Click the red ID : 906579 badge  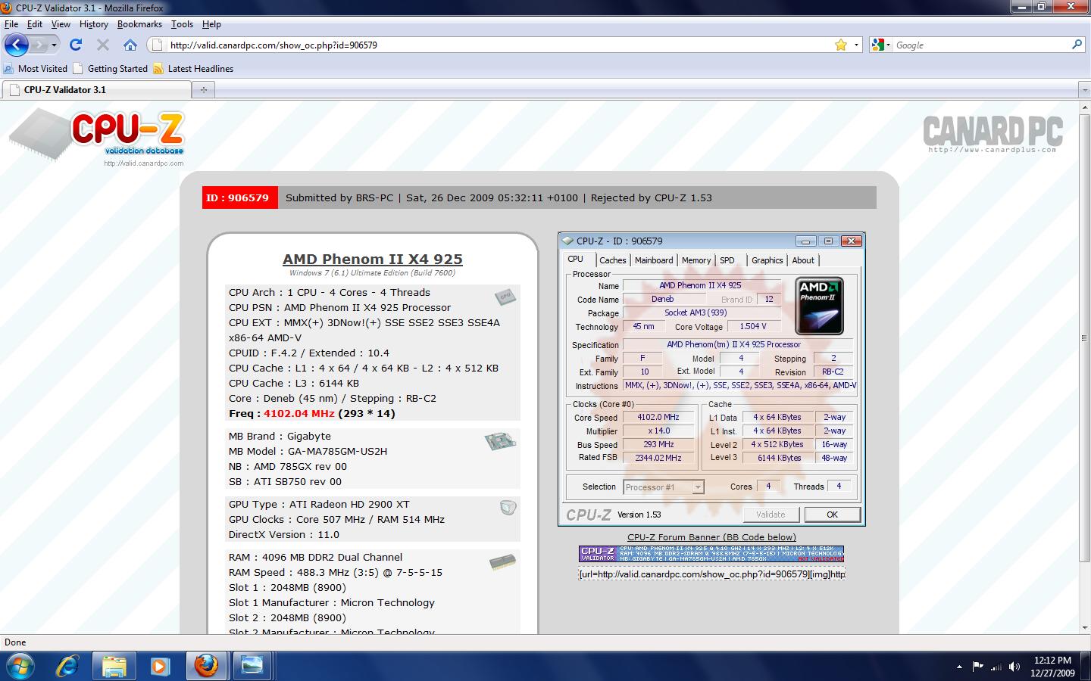tap(240, 197)
